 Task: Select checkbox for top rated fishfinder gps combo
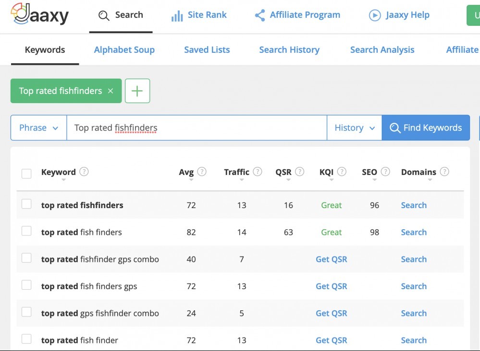26,258
